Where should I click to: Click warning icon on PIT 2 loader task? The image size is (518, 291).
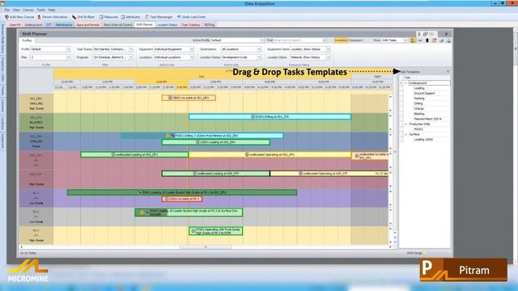(142, 212)
